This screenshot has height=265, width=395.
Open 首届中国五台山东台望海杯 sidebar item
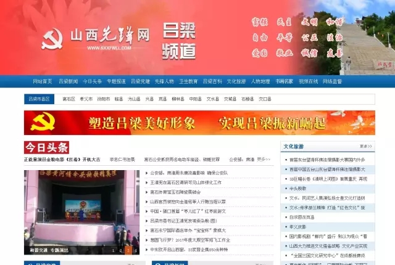pos(327,169)
